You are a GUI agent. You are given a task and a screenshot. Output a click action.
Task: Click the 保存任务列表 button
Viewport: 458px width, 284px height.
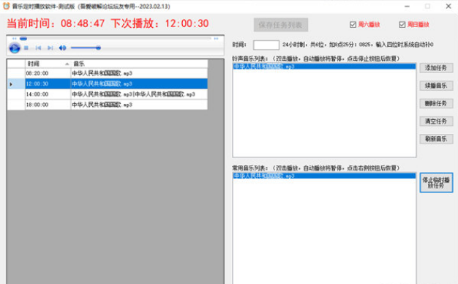tap(281, 25)
